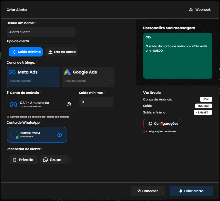The width and height of the screenshot is (220, 201).
Task: Expand the Google Ads account dropdown
Action: point(111,81)
